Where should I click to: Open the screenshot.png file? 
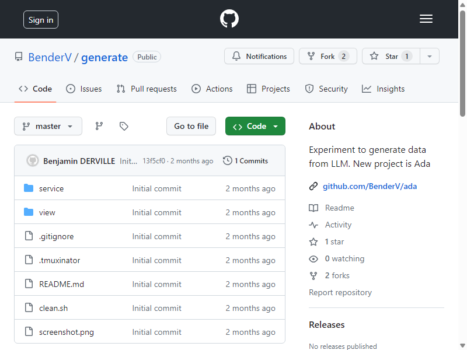[x=67, y=332]
